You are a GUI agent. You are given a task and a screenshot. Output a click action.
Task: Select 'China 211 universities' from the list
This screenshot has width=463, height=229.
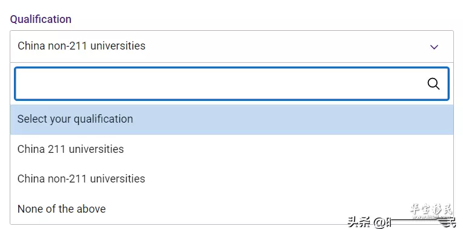click(232, 149)
